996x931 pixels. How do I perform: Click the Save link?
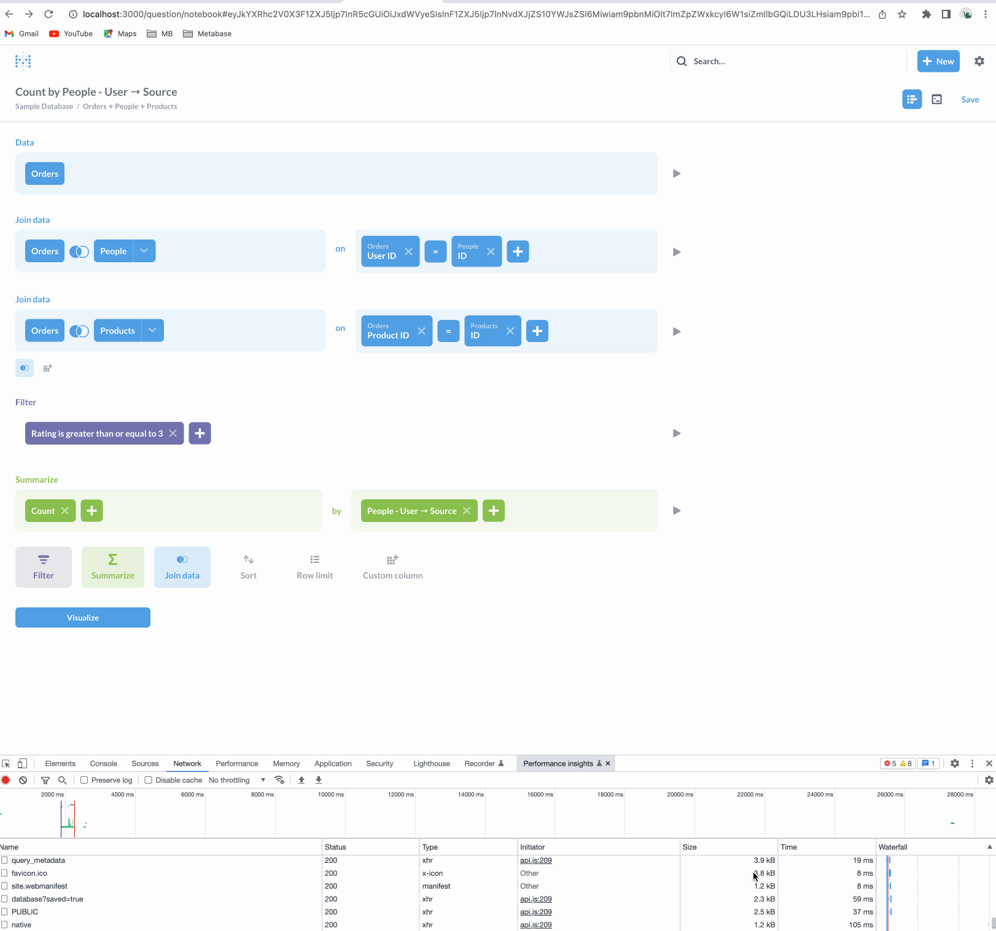click(x=970, y=99)
